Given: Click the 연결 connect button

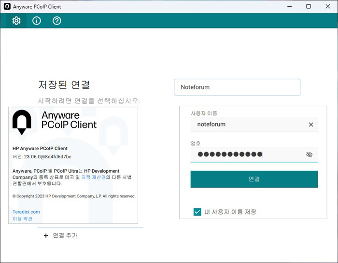Looking at the screenshot, I should click(x=254, y=179).
